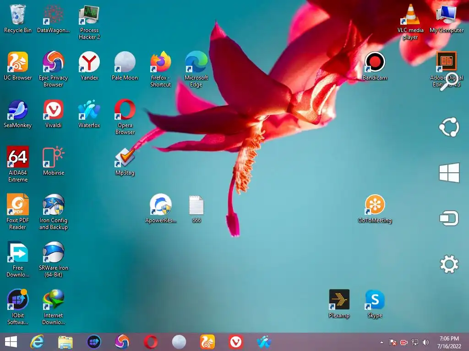
Task: Open Waterfox desktop shortcut
Action: pos(89,113)
